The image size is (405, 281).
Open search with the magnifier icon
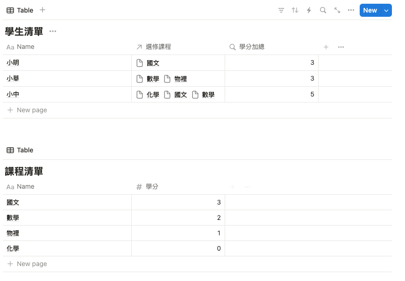323,10
